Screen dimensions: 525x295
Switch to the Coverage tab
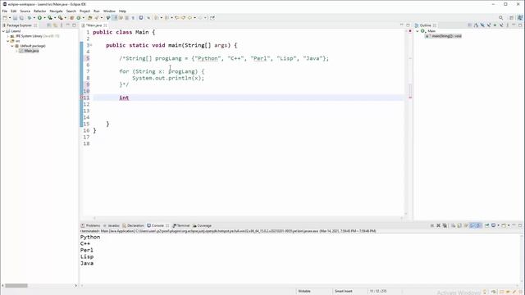pyautogui.click(x=202, y=226)
